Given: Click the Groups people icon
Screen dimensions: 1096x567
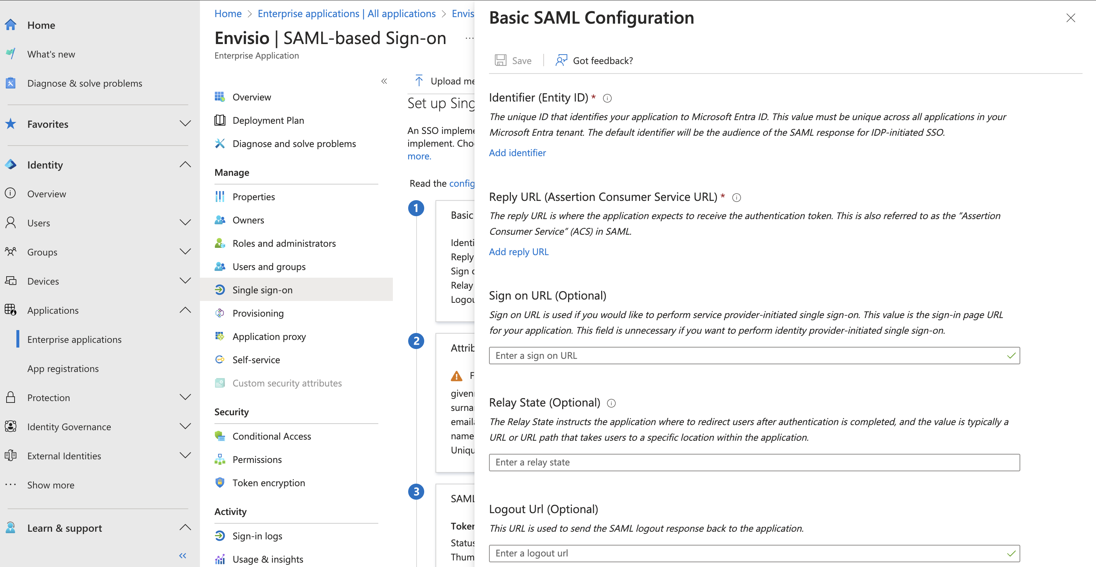Looking at the screenshot, I should point(11,251).
